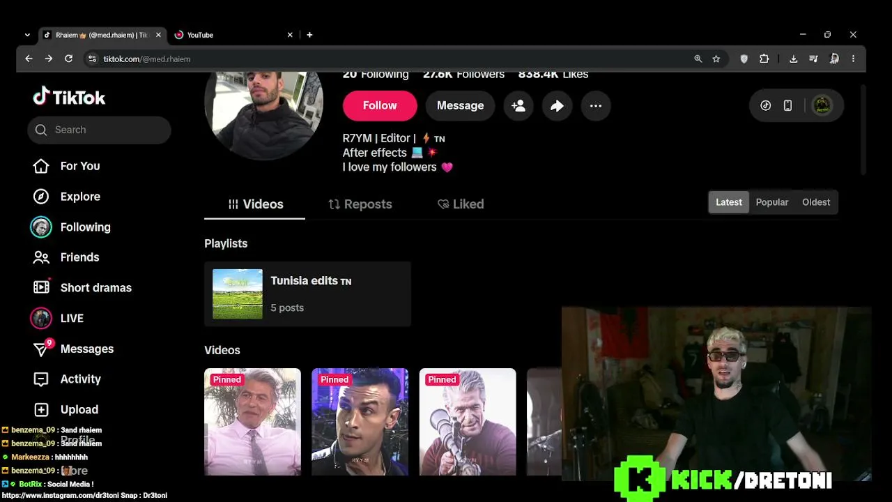Open the For You feed
Viewport: 892px width, 502px height.
pyautogui.click(x=67, y=166)
